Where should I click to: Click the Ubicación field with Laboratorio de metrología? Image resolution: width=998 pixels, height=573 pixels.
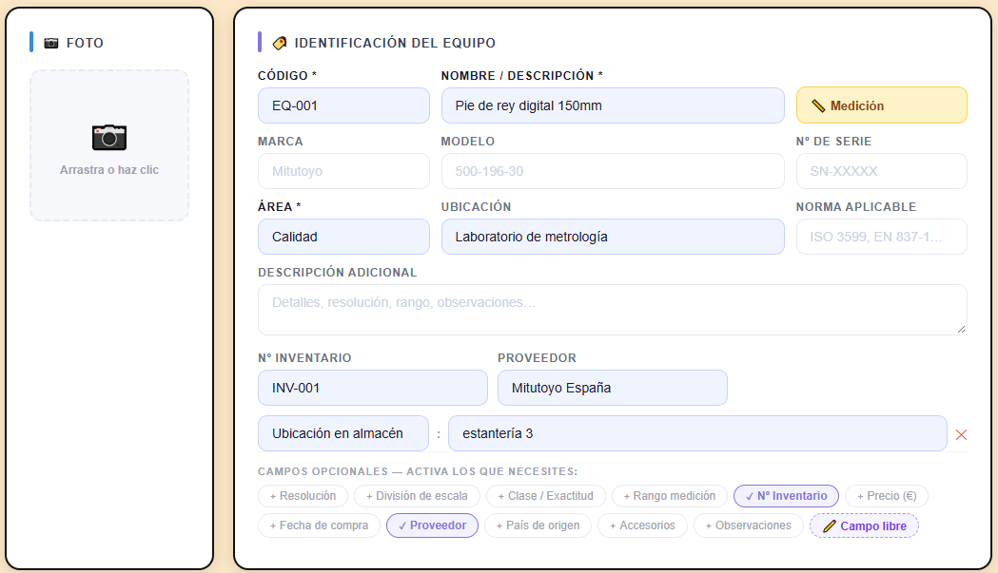(x=613, y=237)
